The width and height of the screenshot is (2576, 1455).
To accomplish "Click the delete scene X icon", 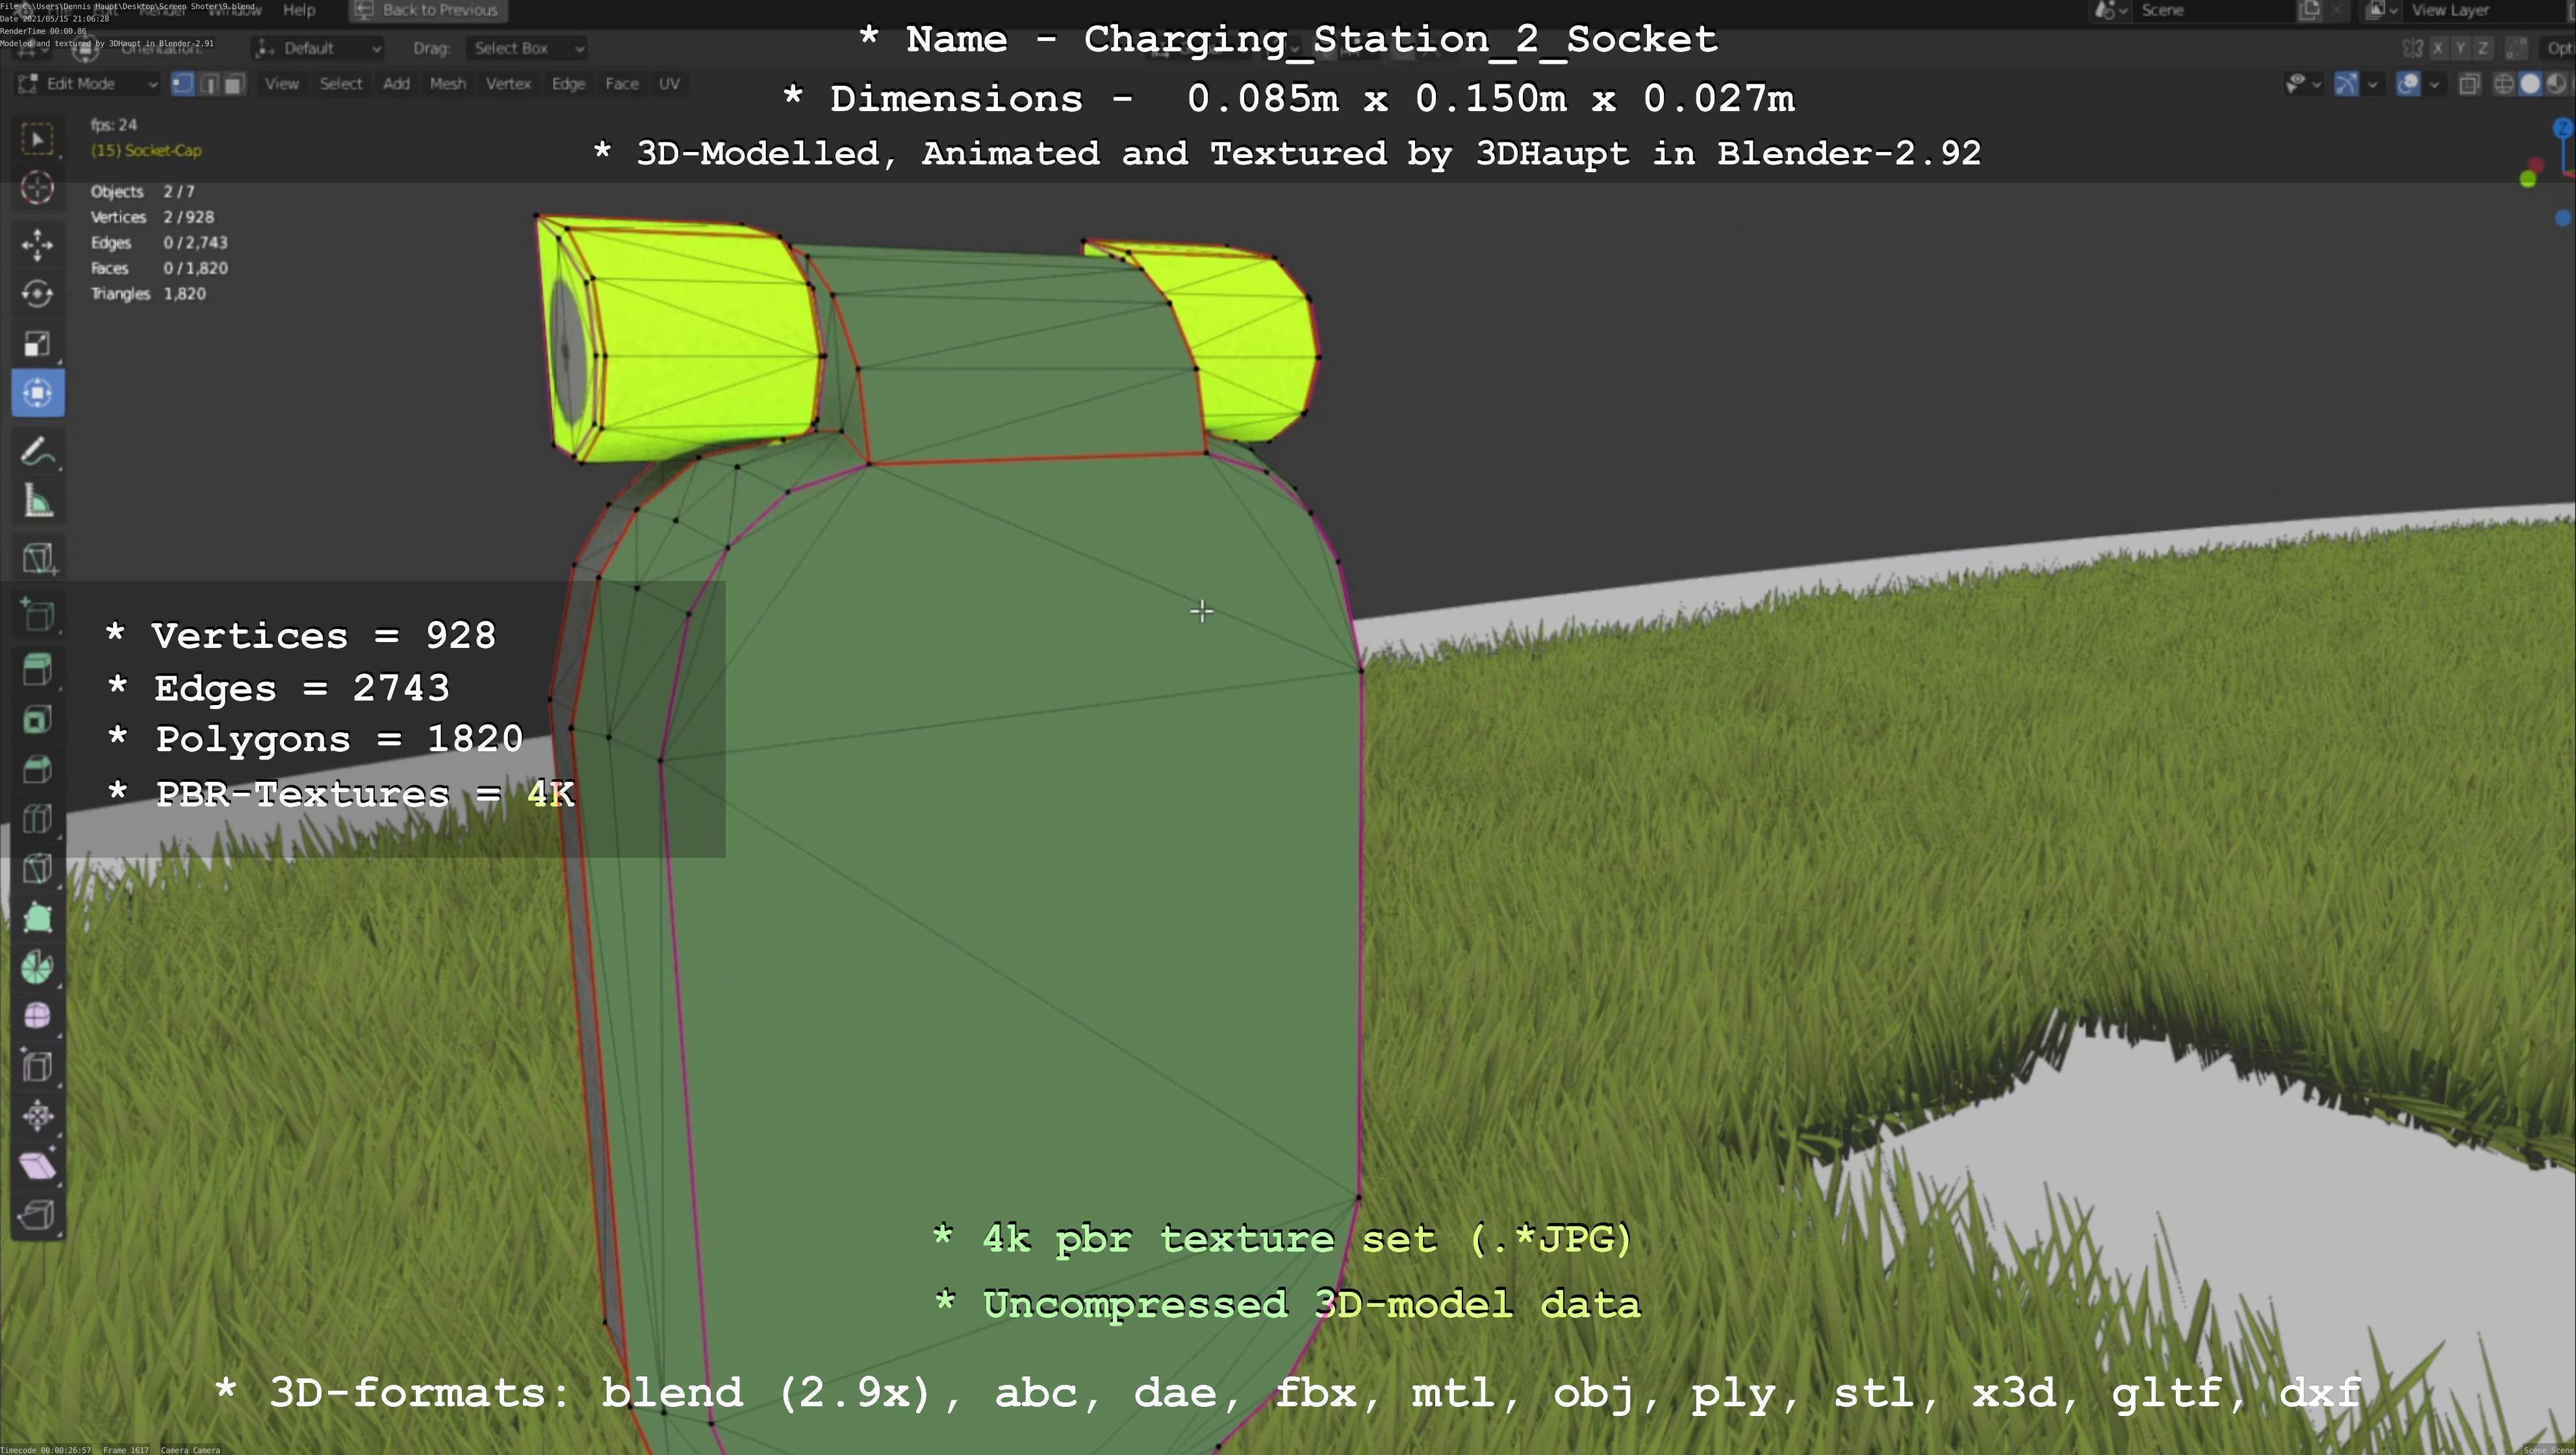I will click(2337, 10).
